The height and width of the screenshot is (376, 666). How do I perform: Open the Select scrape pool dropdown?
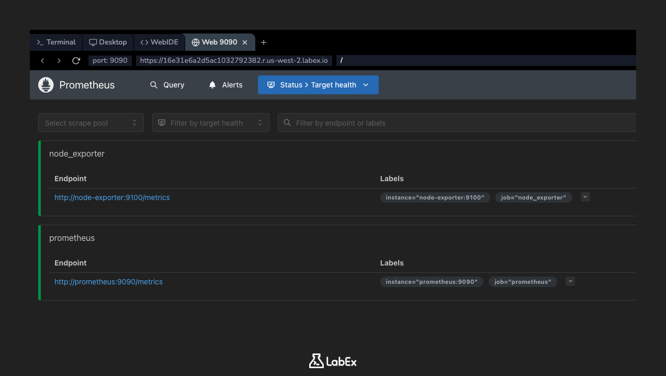click(x=91, y=122)
